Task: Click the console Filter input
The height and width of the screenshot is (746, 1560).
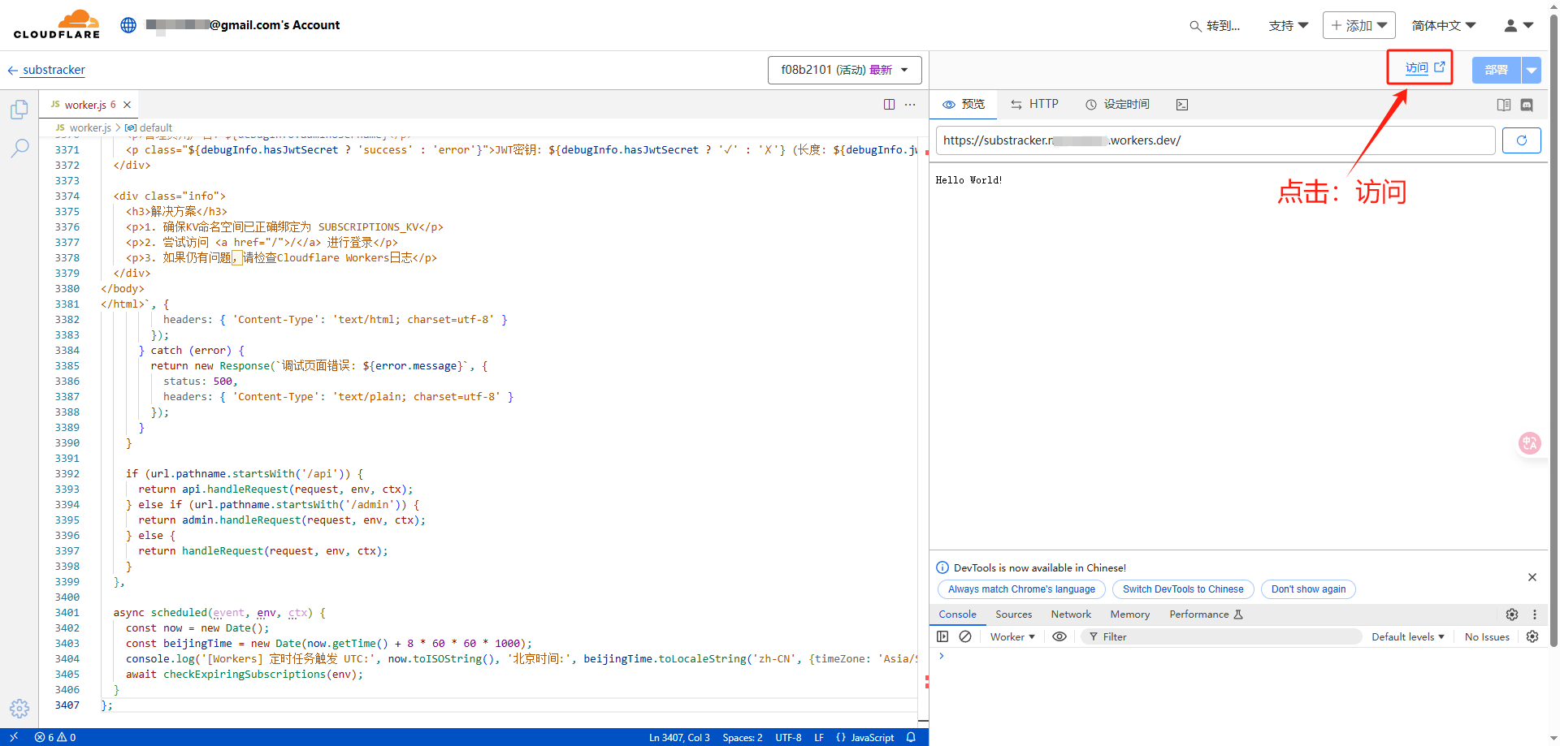Action: pyautogui.click(x=1221, y=637)
